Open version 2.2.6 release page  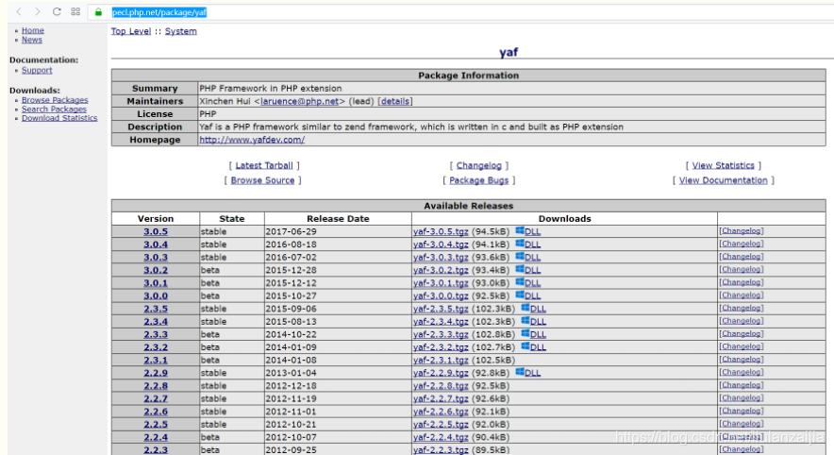click(x=156, y=412)
